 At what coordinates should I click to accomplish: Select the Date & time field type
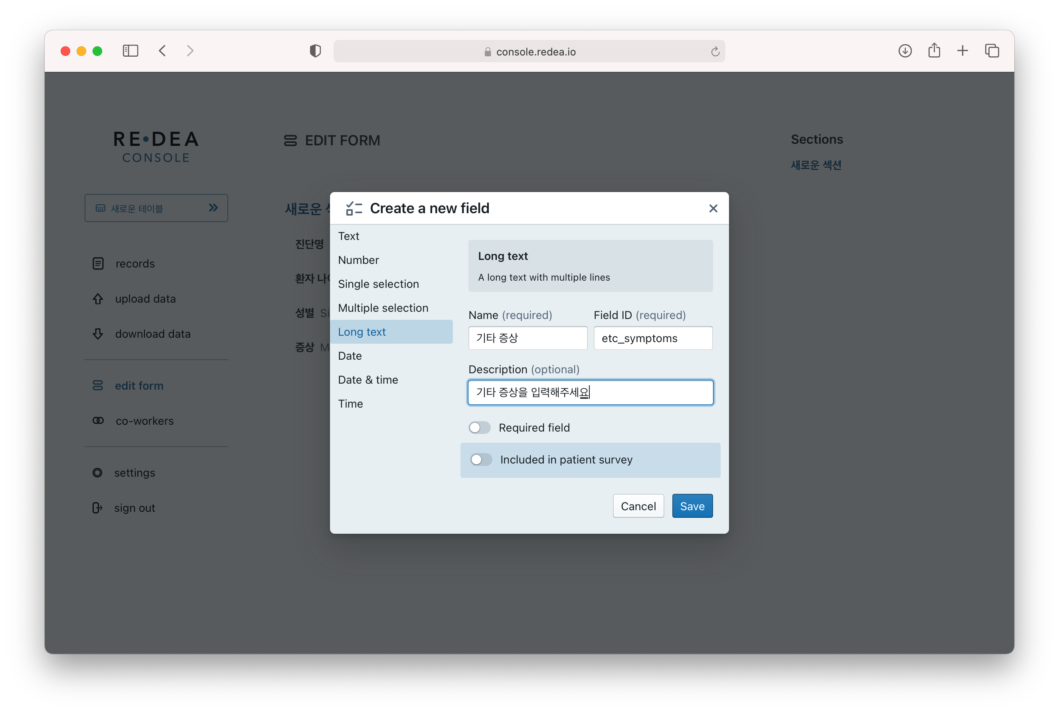(x=367, y=380)
